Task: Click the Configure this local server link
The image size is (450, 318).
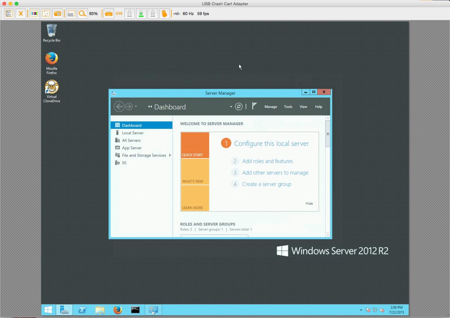Action: tap(271, 144)
